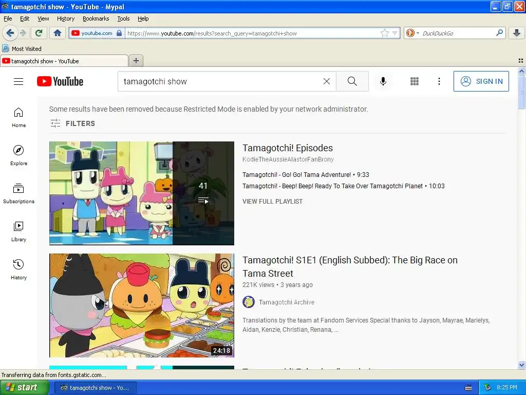Select the tamagotchi show - YouTube tab
This screenshot has width=526, height=395.
pos(64,61)
